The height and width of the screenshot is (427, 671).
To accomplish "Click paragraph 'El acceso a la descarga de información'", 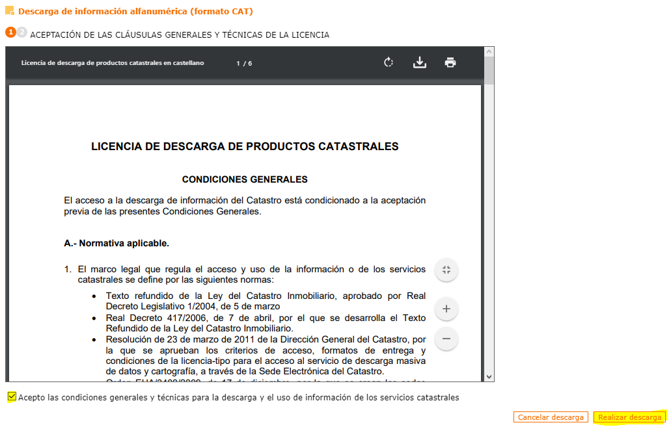I will coord(245,205).
